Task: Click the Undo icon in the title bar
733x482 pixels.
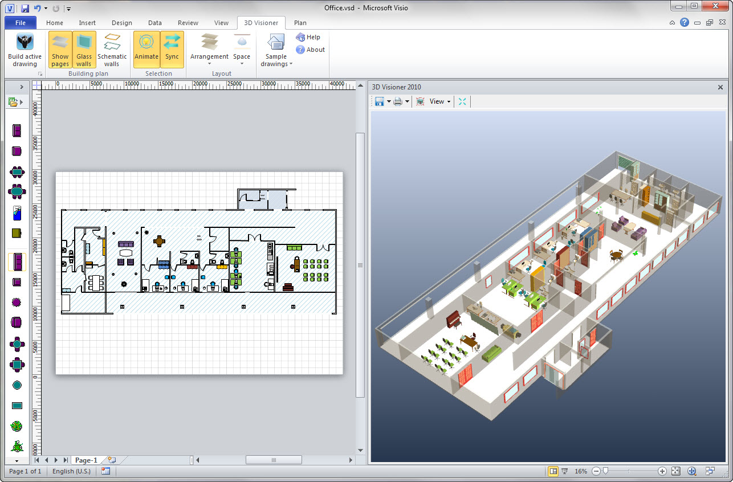Action: (x=38, y=8)
